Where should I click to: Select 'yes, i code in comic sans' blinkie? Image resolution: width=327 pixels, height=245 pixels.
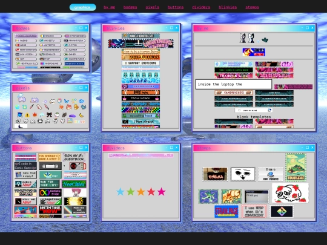[234, 70]
